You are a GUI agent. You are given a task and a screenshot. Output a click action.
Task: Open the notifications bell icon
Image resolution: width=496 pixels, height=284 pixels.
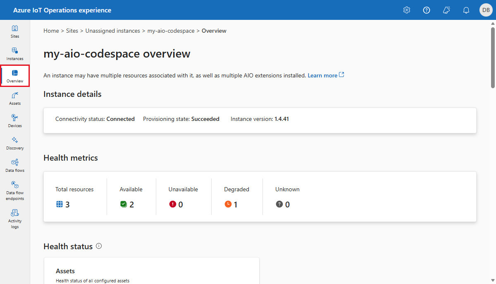466,10
